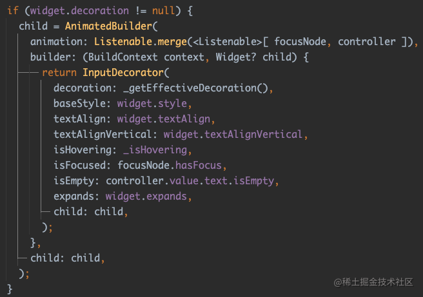Click widget.decoration in the if condition
Viewport: 423px width, 297px height.
click(x=79, y=11)
